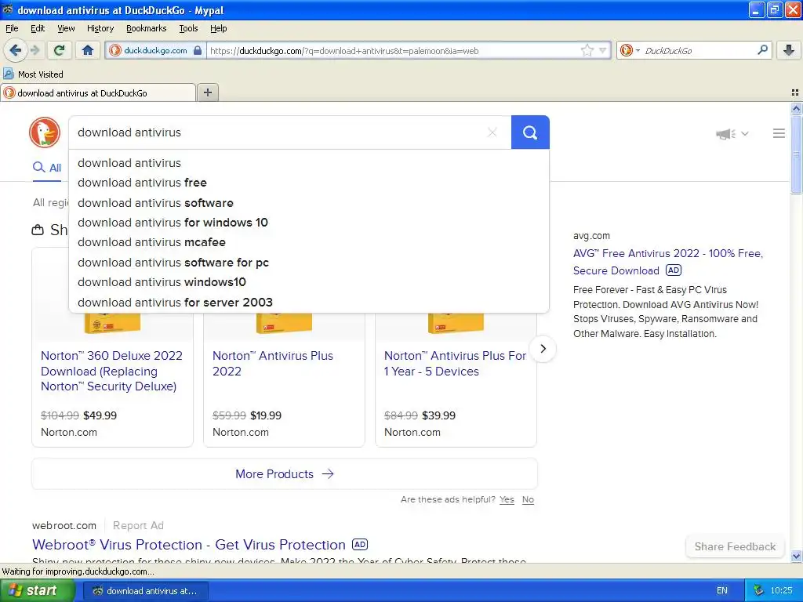The height and width of the screenshot is (602, 803).
Task: Click the page vertical scrollbar thumb
Action: pyautogui.click(x=796, y=154)
